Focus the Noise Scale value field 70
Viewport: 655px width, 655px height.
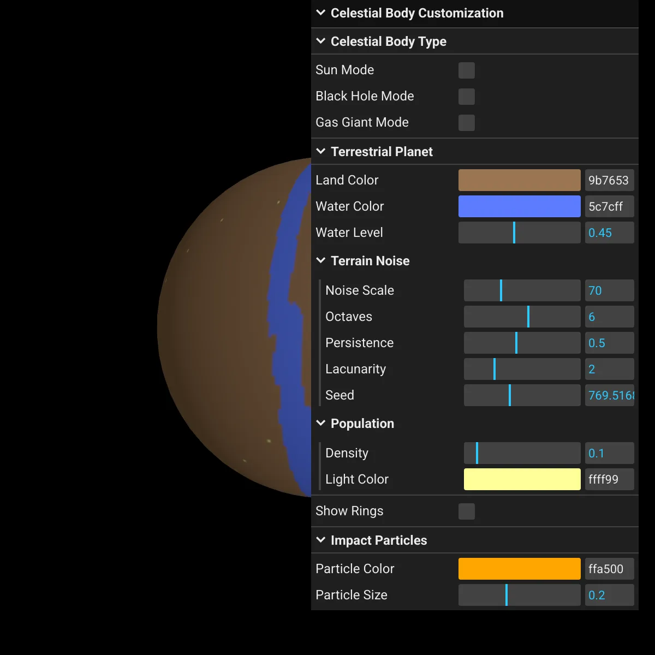click(x=610, y=290)
